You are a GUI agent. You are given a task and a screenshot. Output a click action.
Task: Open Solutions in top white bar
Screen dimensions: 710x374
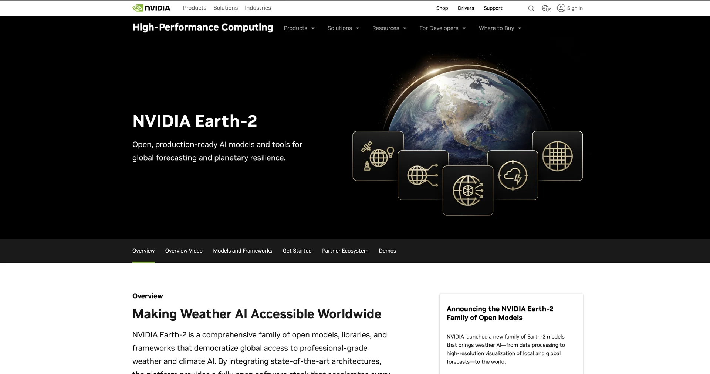point(226,8)
